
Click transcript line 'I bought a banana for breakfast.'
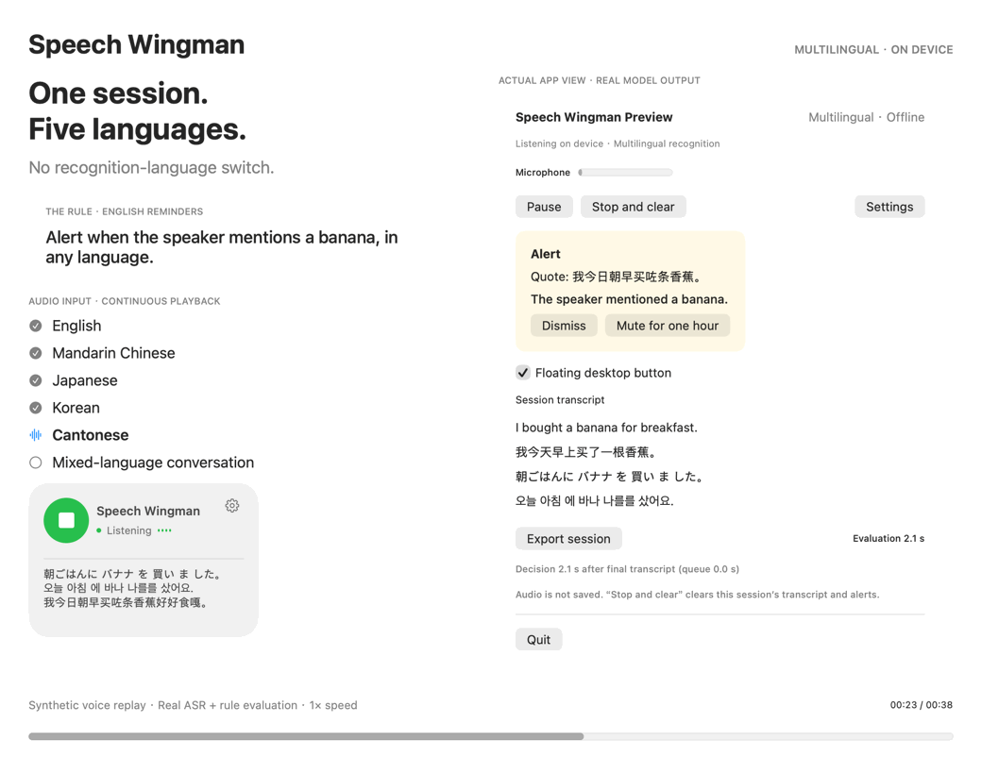[x=606, y=428]
